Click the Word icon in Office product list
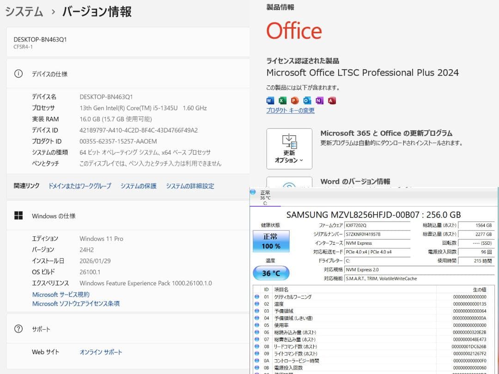499x374 pixels. [x=269, y=100]
